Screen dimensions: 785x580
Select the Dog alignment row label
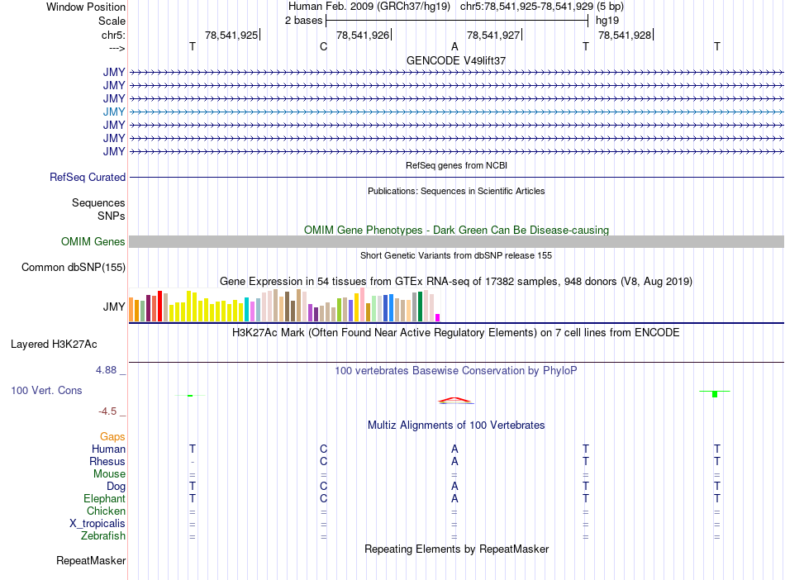click(116, 487)
